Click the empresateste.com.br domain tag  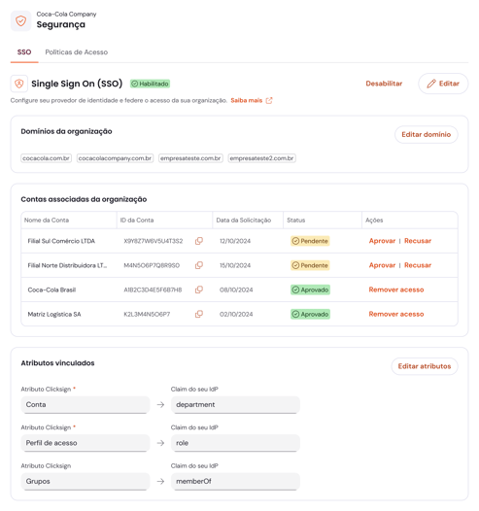190,158
